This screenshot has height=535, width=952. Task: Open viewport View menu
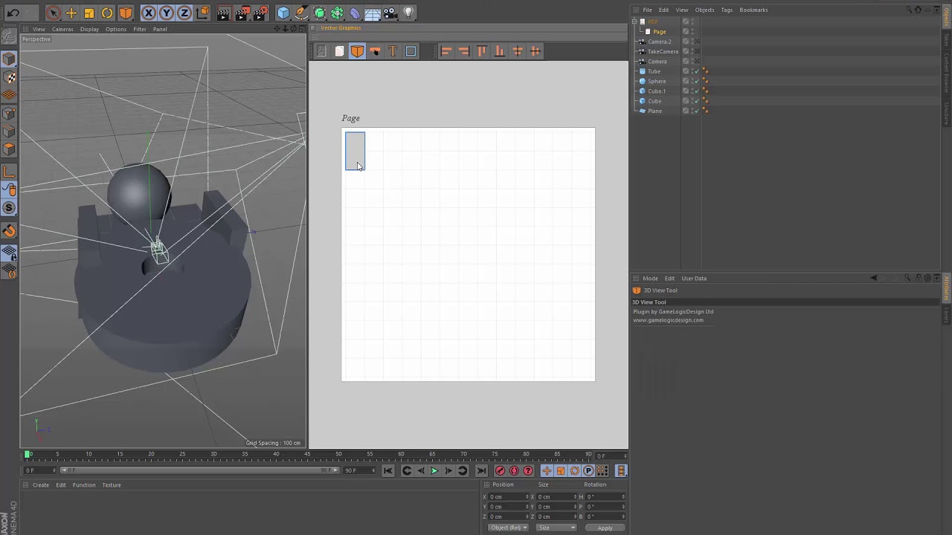(39, 29)
